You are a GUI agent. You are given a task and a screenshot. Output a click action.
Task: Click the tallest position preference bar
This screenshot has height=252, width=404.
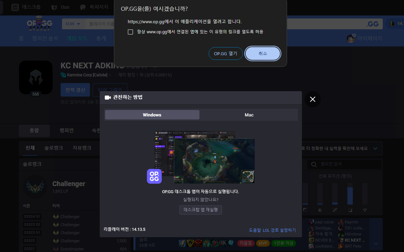point(350,195)
